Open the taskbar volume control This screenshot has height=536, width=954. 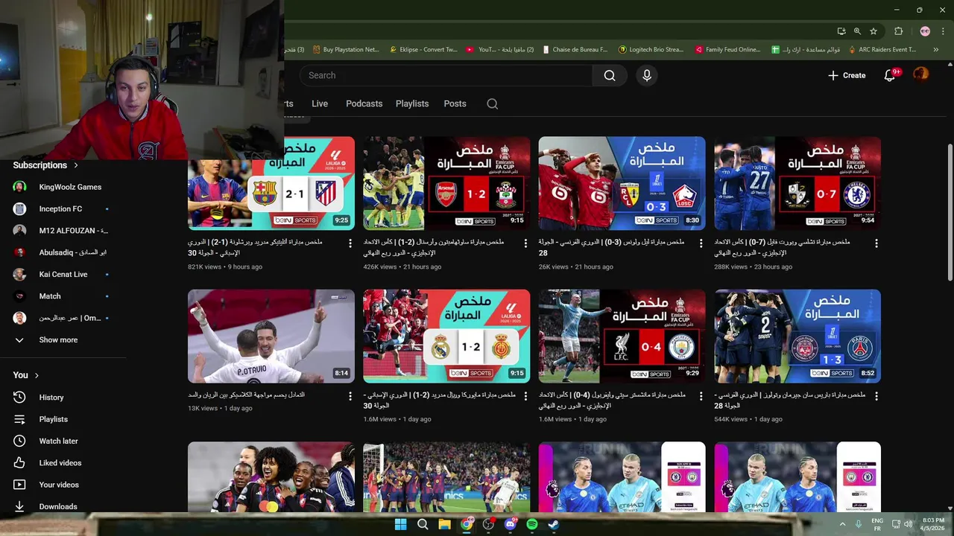point(909,524)
